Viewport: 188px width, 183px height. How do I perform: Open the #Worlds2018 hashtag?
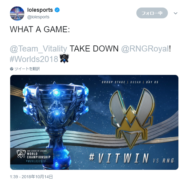(34, 59)
